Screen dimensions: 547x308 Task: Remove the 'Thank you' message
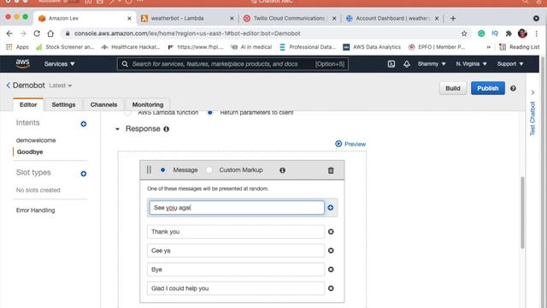click(x=331, y=232)
